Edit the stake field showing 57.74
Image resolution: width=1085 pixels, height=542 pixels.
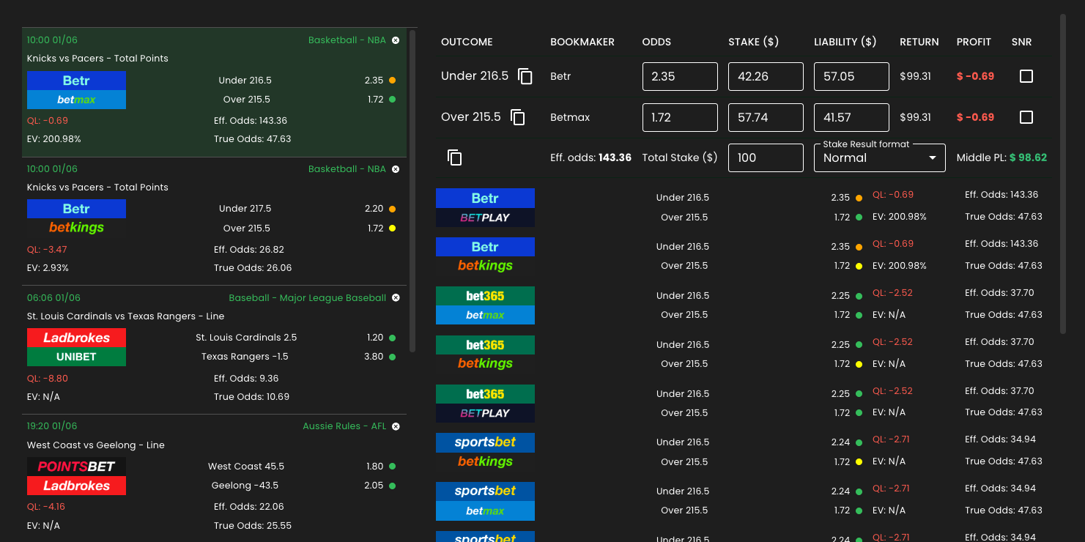point(766,117)
